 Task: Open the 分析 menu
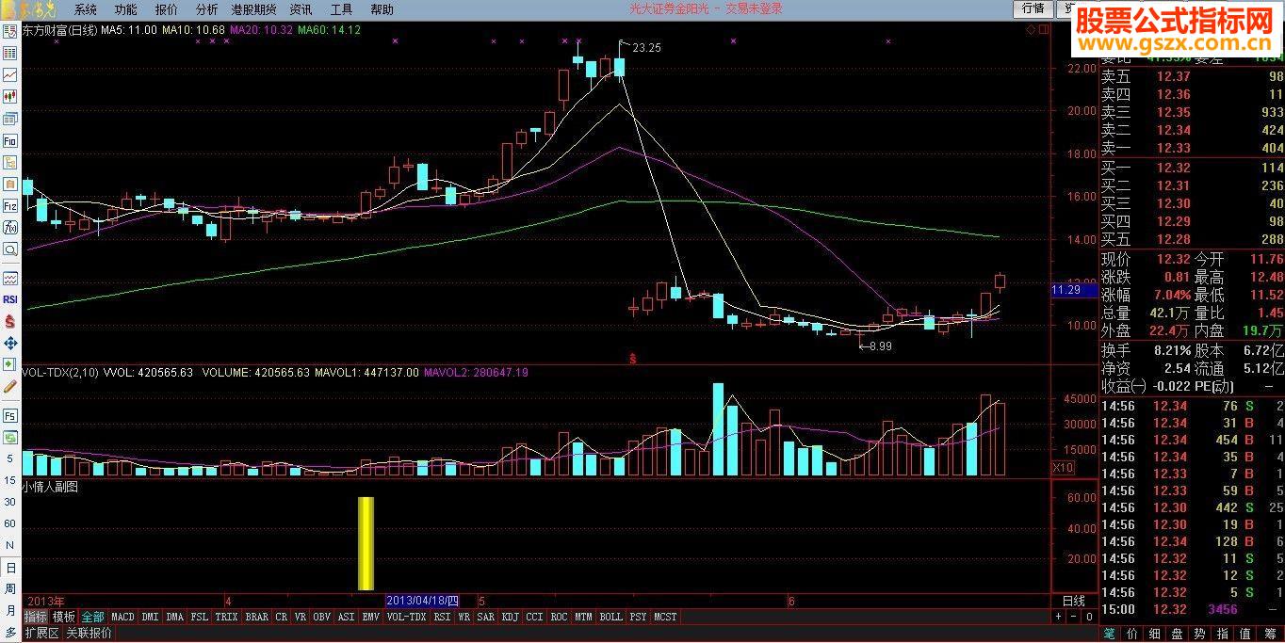pyautogui.click(x=206, y=9)
